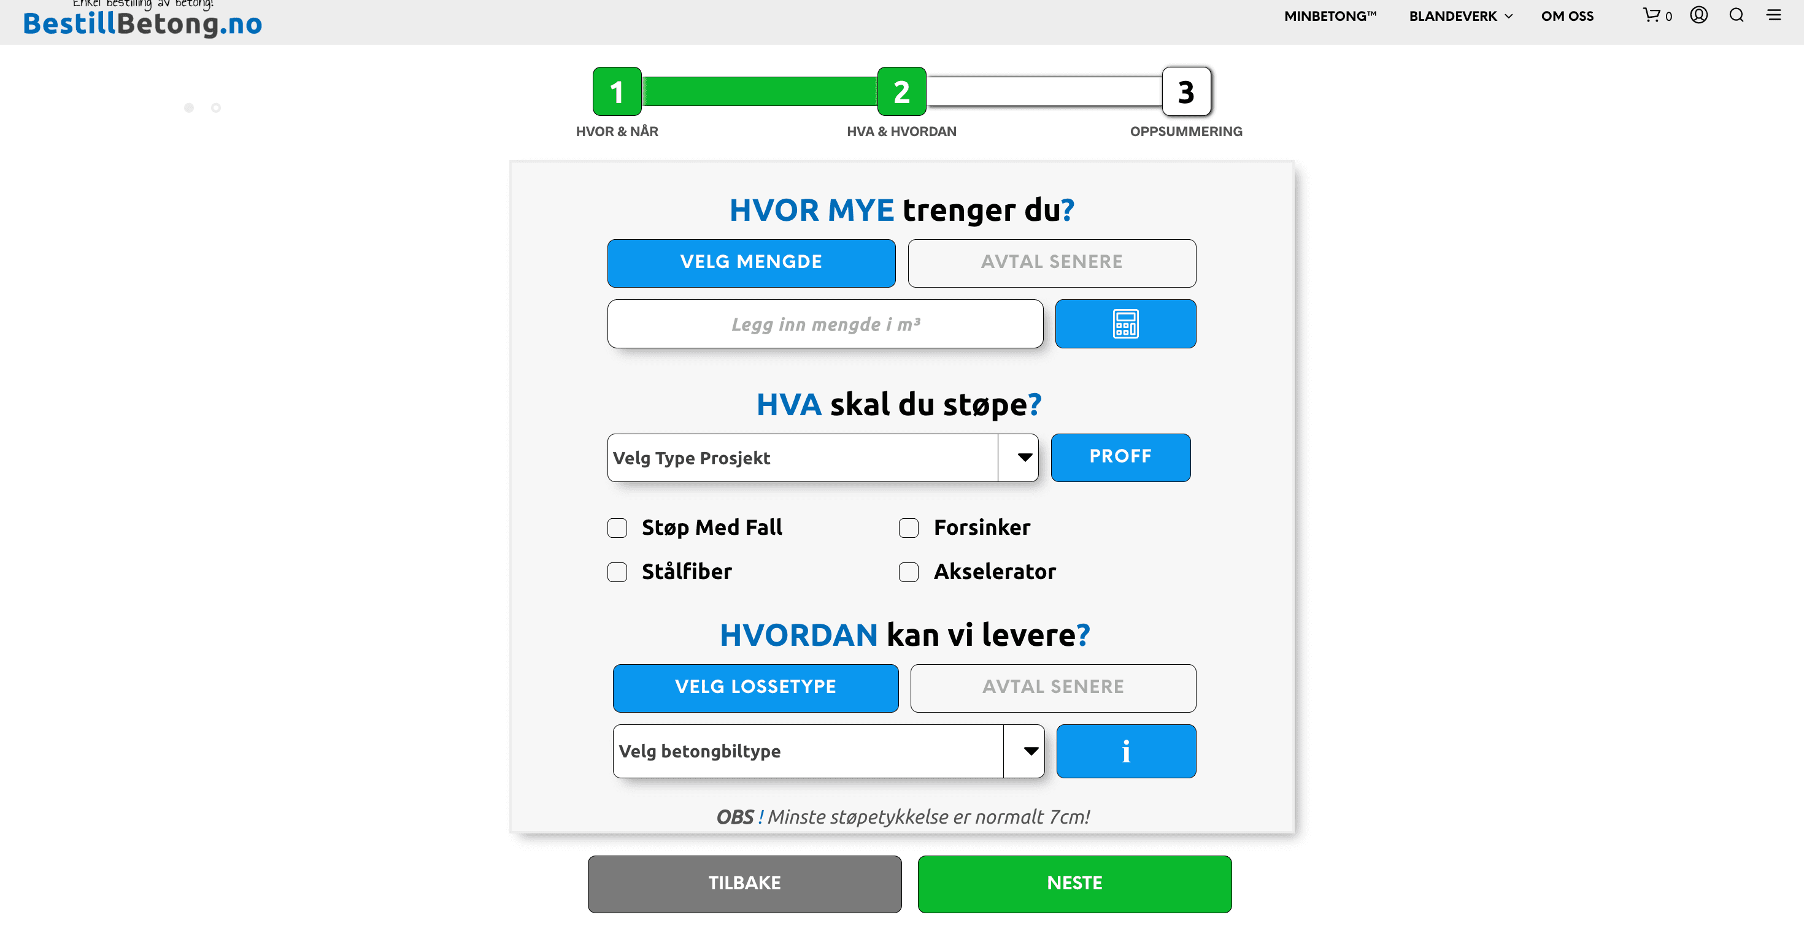Click step 3 indicator OPPSUMMERING
This screenshot has height=931, width=1804.
click(x=1185, y=91)
